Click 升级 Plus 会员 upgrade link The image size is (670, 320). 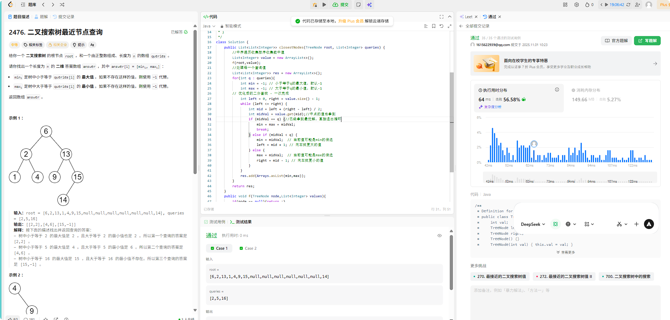pyautogui.click(x=351, y=21)
